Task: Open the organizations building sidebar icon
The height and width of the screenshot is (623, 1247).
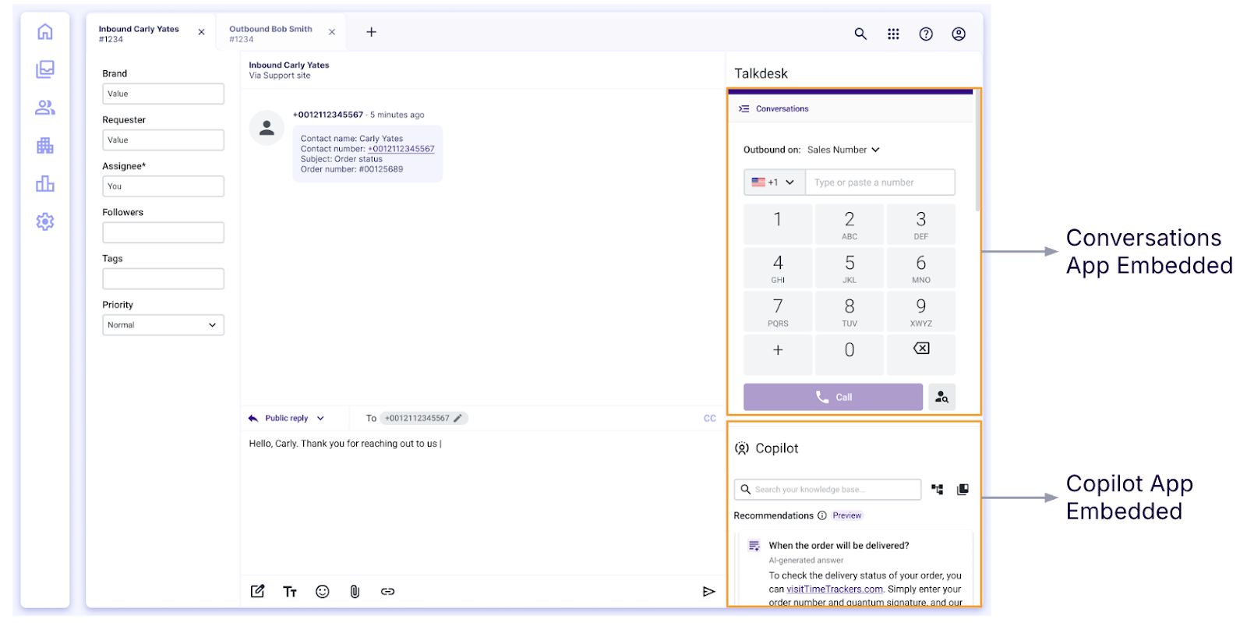Action: click(x=45, y=146)
